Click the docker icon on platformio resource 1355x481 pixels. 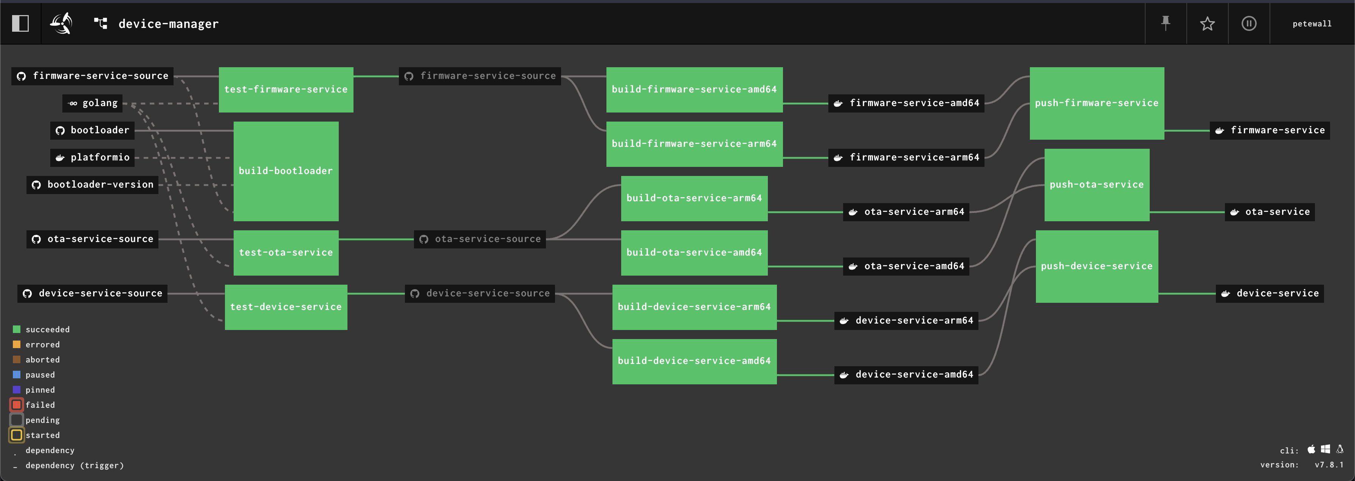point(60,157)
